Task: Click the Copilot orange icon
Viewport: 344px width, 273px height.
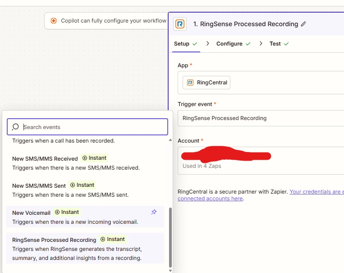Action: (x=54, y=21)
